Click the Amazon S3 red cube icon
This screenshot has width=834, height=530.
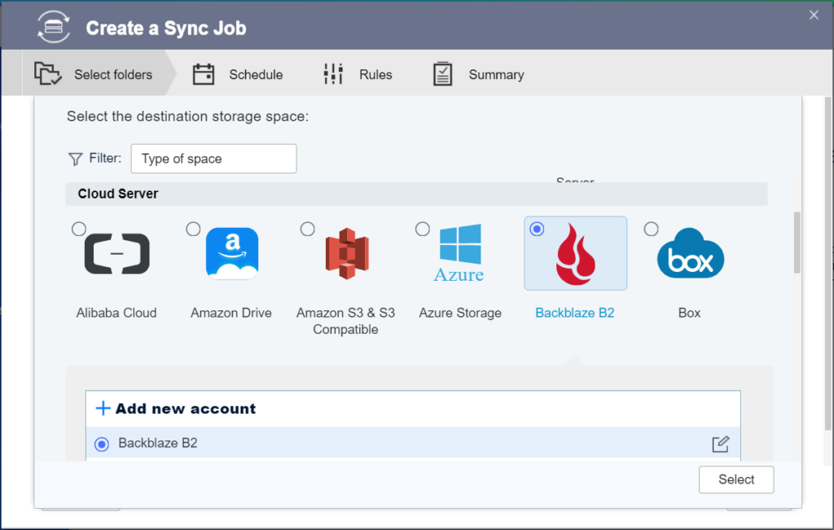click(x=347, y=253)
